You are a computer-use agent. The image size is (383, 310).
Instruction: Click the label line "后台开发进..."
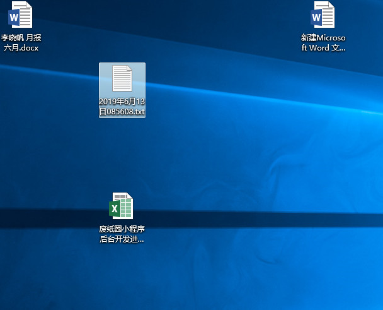[122, 239]
